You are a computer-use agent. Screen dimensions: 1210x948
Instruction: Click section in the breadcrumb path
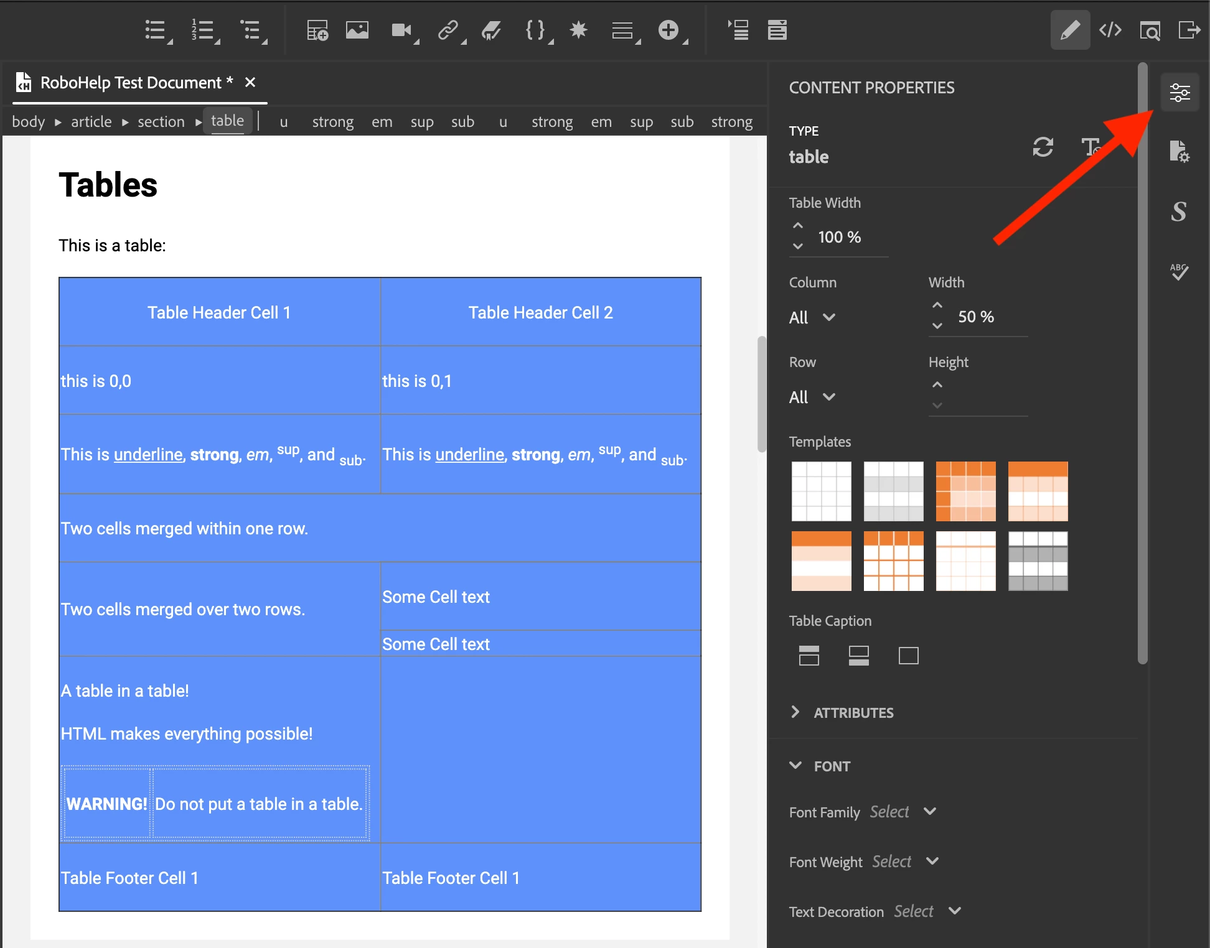161,121
